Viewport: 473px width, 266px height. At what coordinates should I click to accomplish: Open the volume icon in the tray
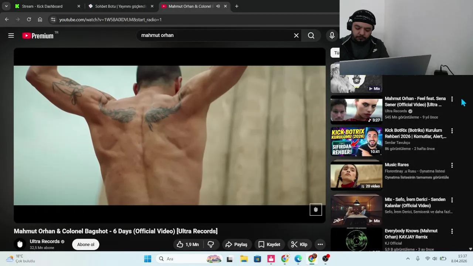pos(435,259)
